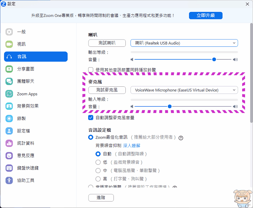
Task: Open 進階 advanced audio settings
Action: click(101, 198)
